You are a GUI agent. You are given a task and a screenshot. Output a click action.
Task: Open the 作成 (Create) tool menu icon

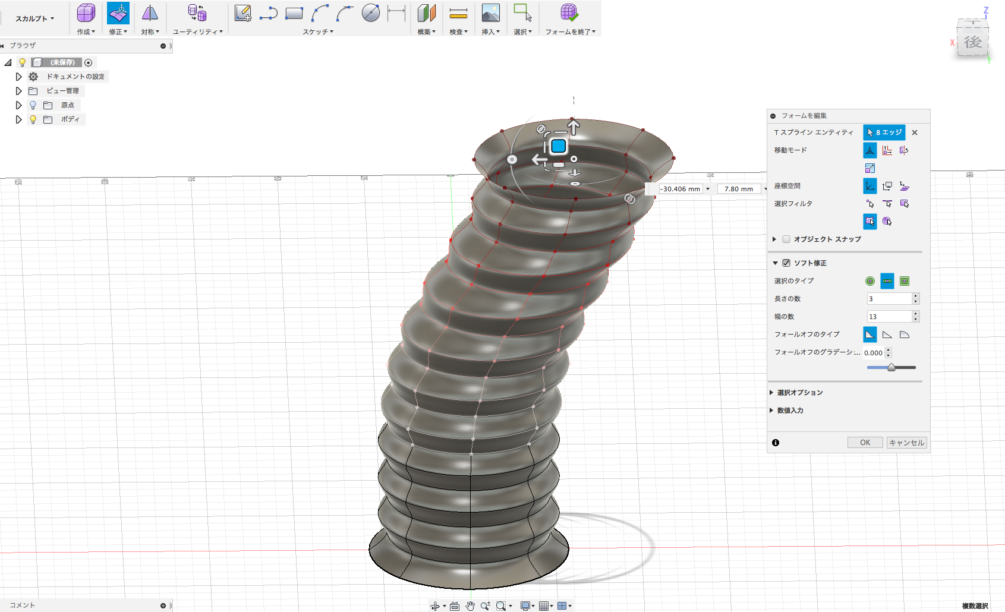[x=86, y=13]
